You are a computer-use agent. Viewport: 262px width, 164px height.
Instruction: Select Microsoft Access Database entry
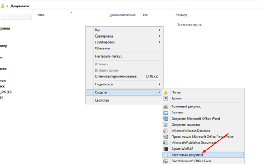203,130
